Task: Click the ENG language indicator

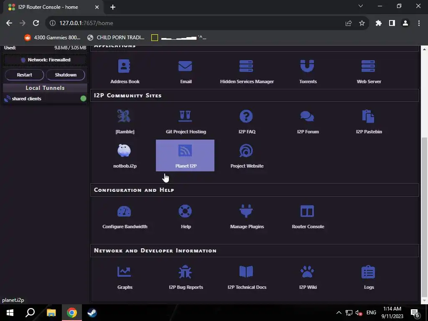Action: pos(371,313)
